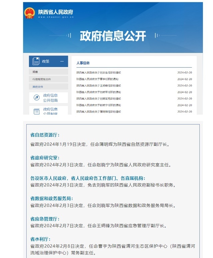213x258 pixels.
Task: Click the 人事信息 section heading
Action: pyautogui.click(x=83, y=63)
